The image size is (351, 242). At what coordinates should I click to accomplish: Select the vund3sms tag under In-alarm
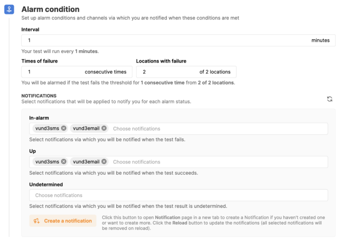[x=47, y=128]
